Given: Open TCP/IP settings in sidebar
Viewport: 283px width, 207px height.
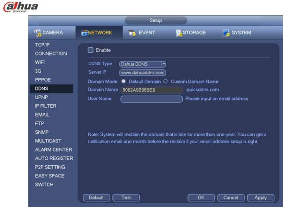Looking at the screenshot, I should [x=42, y=45].
